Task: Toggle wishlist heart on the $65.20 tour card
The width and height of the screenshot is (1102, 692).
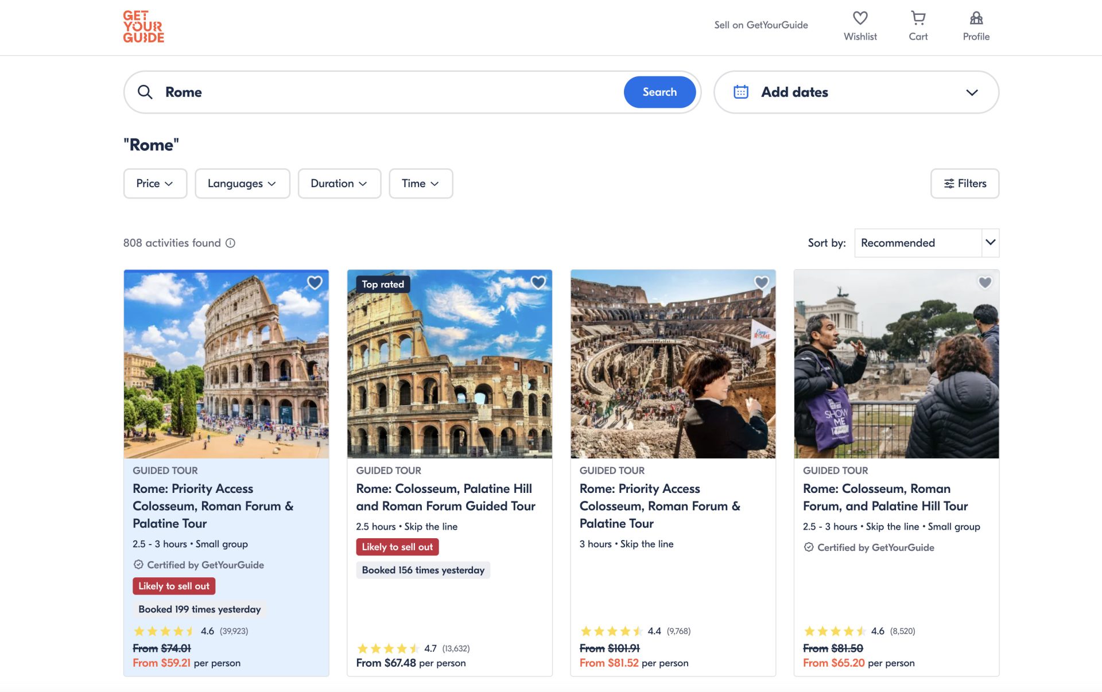Action: [985, 282]
